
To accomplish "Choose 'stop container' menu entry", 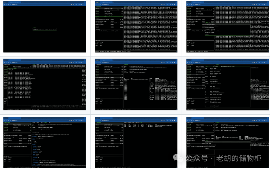I will [228, 28].
